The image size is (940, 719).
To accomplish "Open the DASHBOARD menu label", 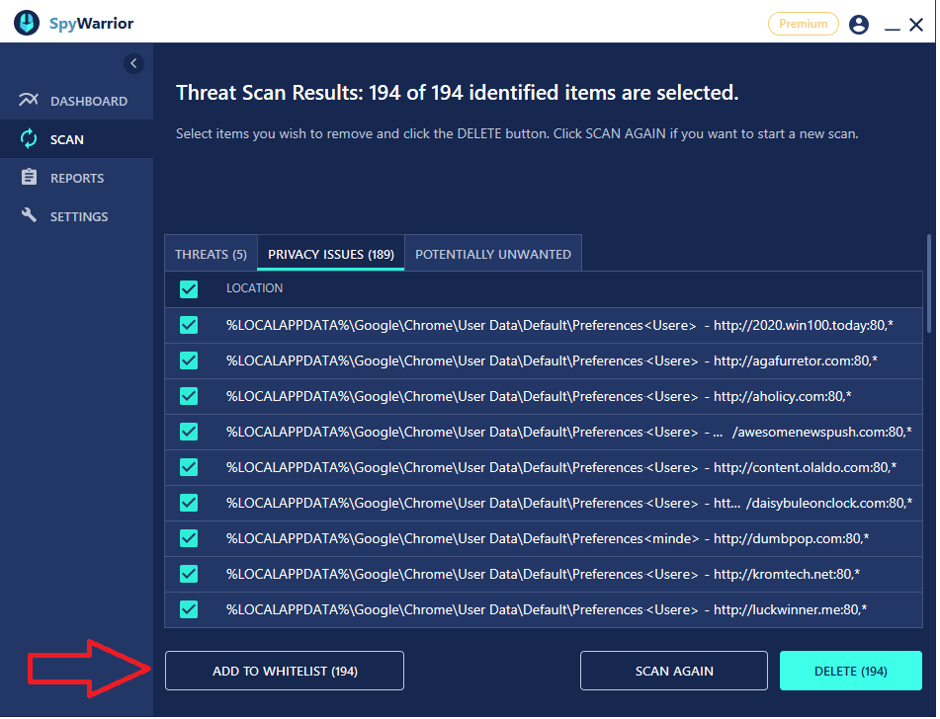I will tap(89, 102).
